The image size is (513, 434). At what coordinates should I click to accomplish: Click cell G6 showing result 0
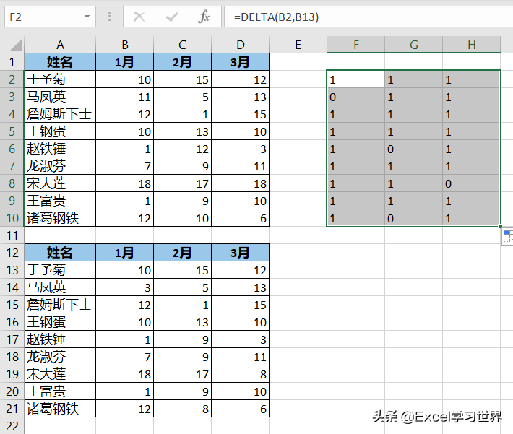pos(413,149)
